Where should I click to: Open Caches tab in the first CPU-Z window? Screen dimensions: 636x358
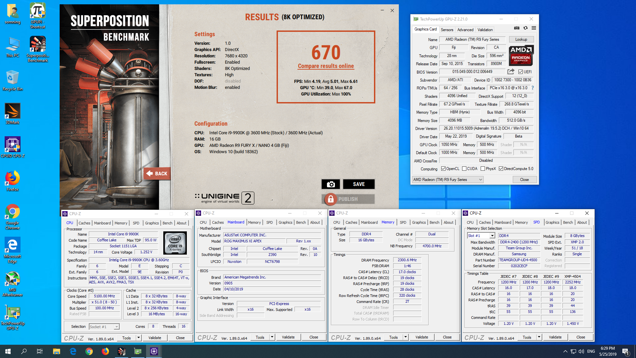click(84, 223)
